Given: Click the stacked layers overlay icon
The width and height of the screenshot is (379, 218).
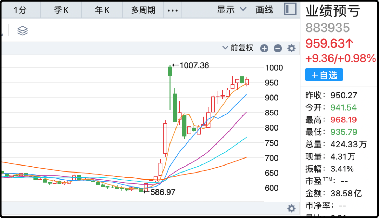Looking at the screenshot, I should tap(22, 31).
